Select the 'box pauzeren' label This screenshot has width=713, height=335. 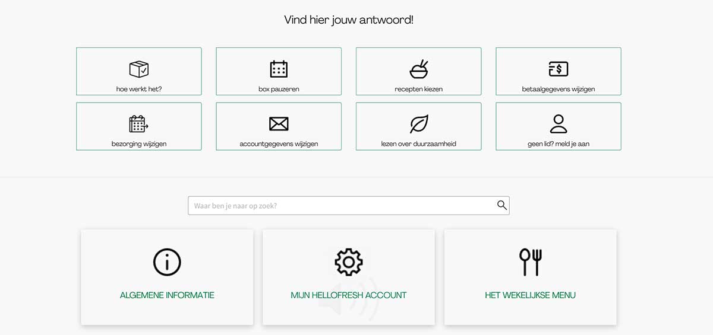pos(279,90)
